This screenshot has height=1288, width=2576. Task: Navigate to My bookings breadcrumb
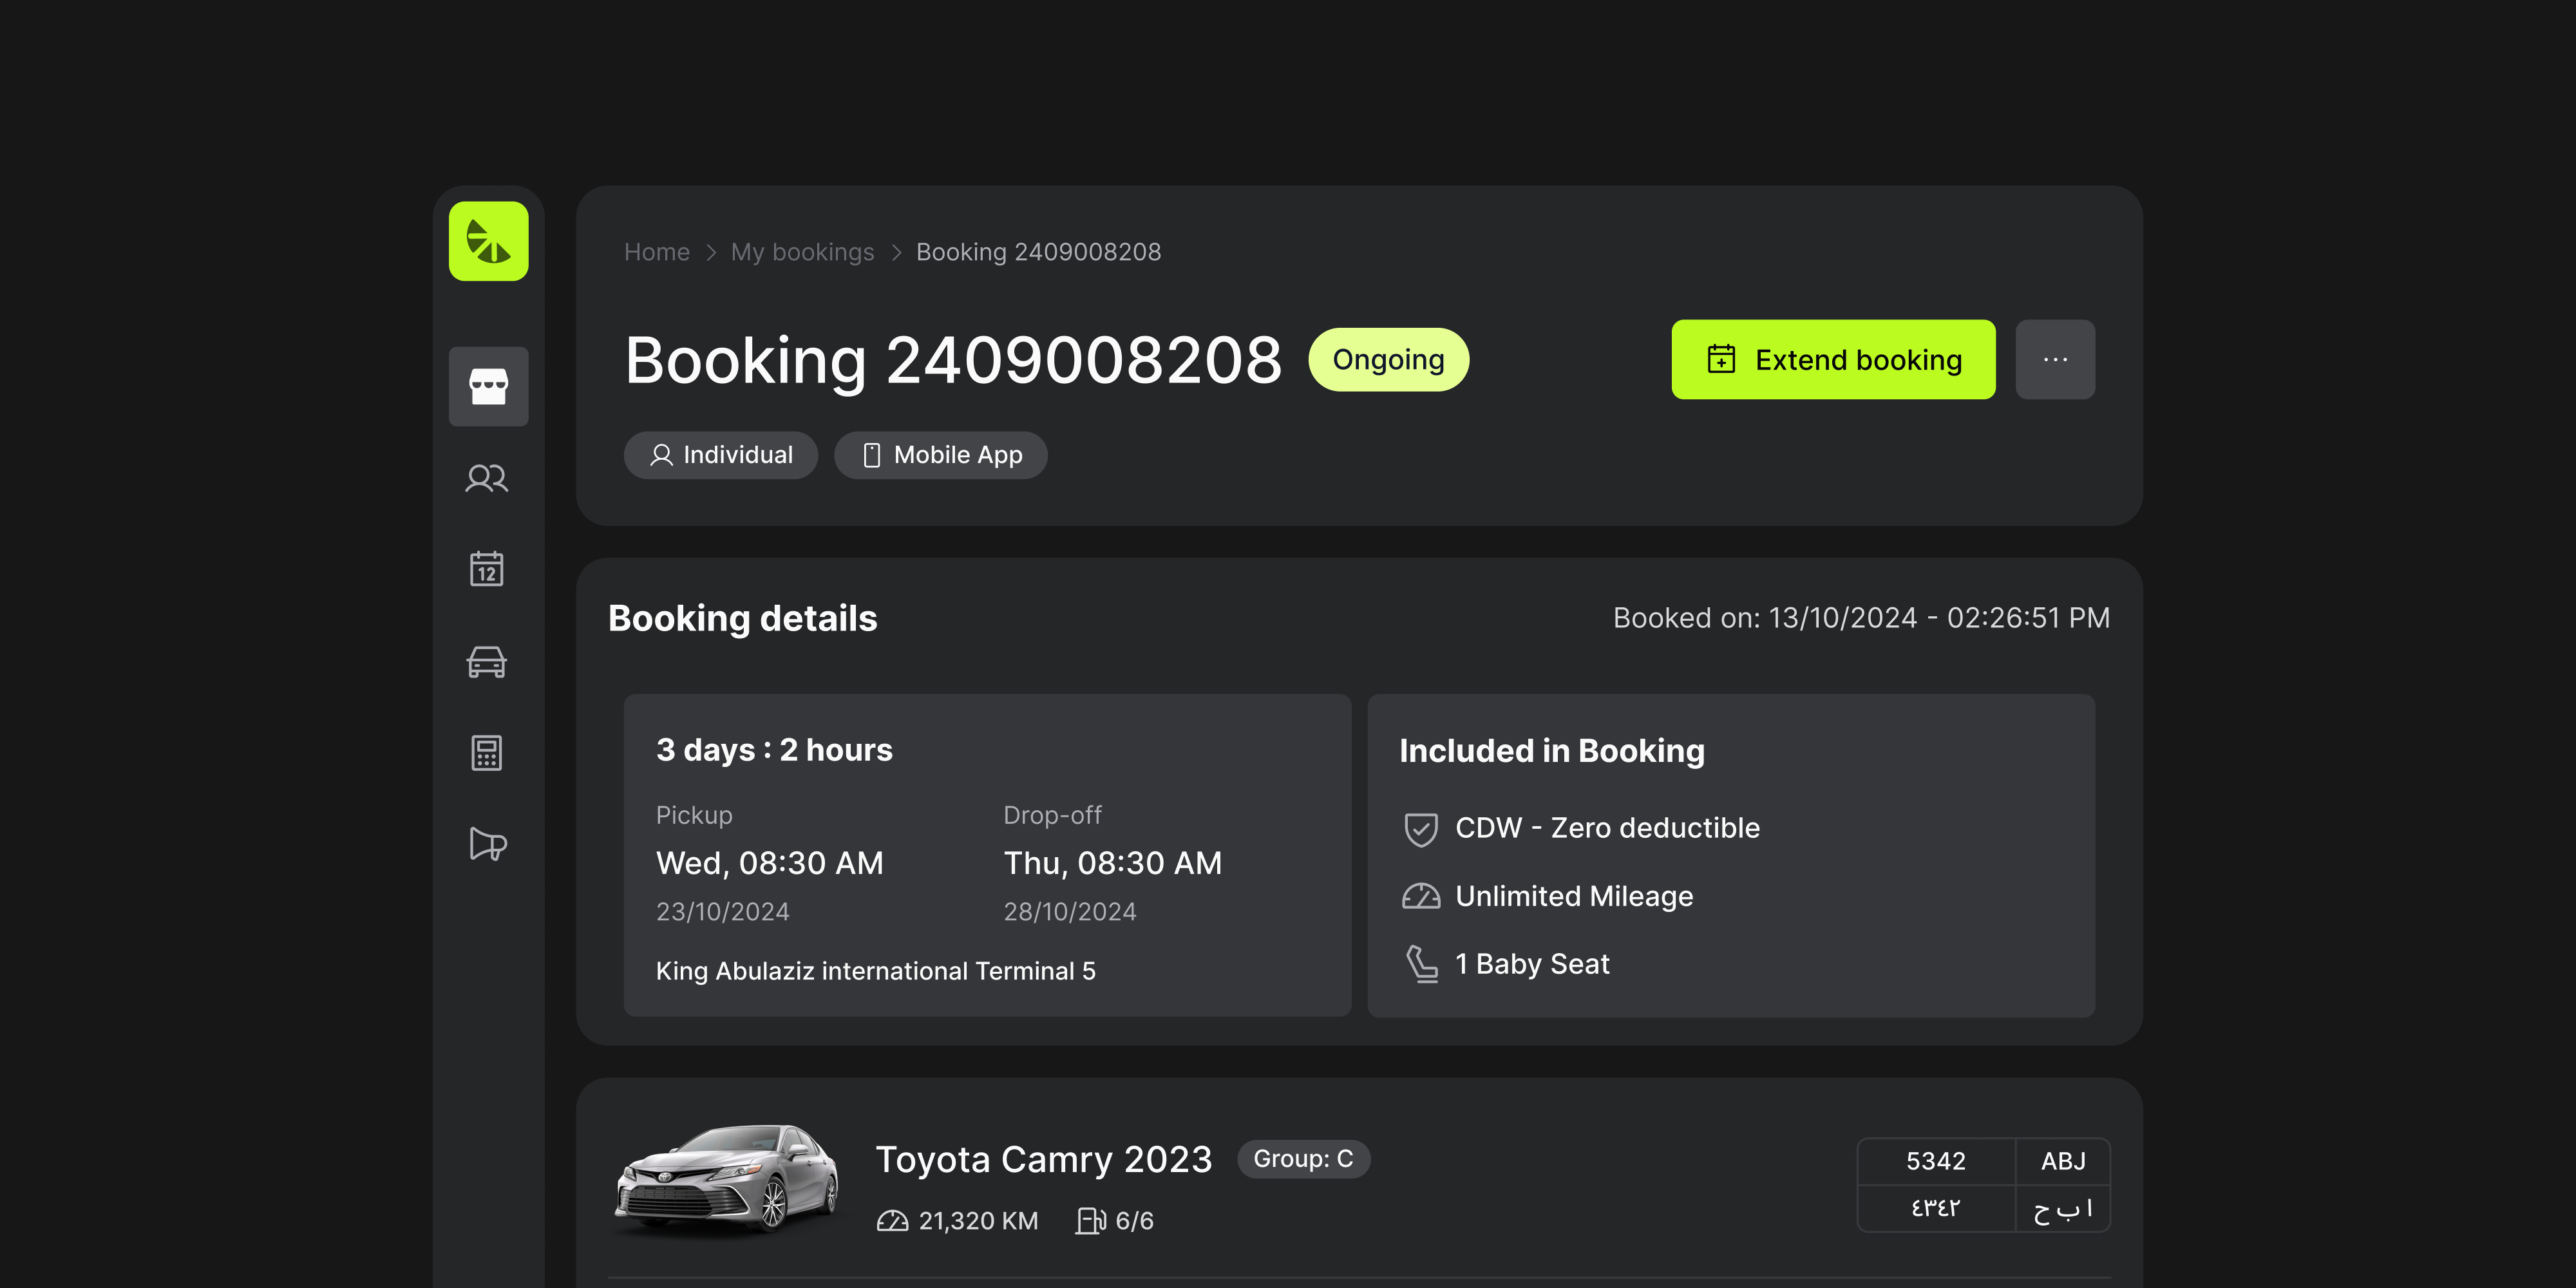(x=802, y=252)
